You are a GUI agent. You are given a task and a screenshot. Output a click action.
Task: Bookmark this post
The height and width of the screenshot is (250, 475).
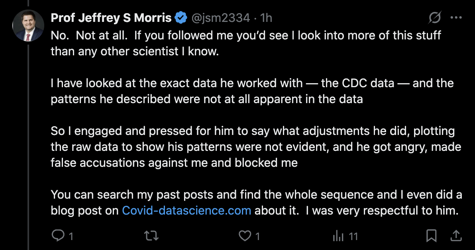click(x=431, y=236)
